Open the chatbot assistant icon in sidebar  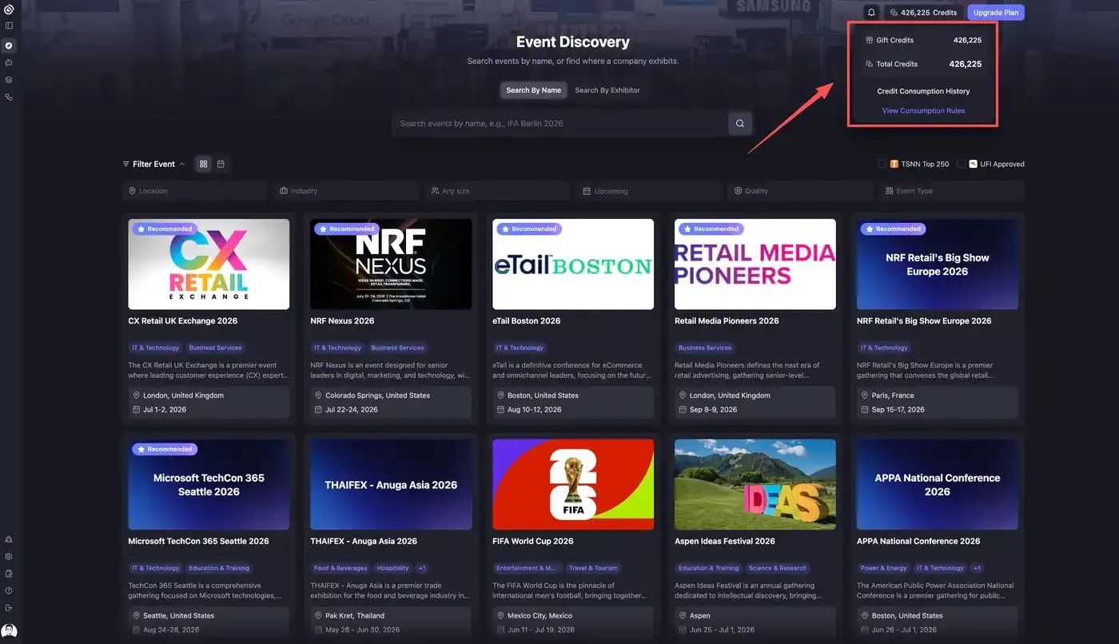tap(9, 62)
